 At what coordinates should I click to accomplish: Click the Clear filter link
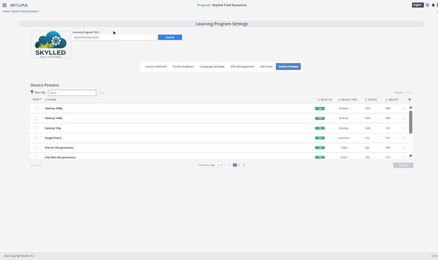click(101, 93)
